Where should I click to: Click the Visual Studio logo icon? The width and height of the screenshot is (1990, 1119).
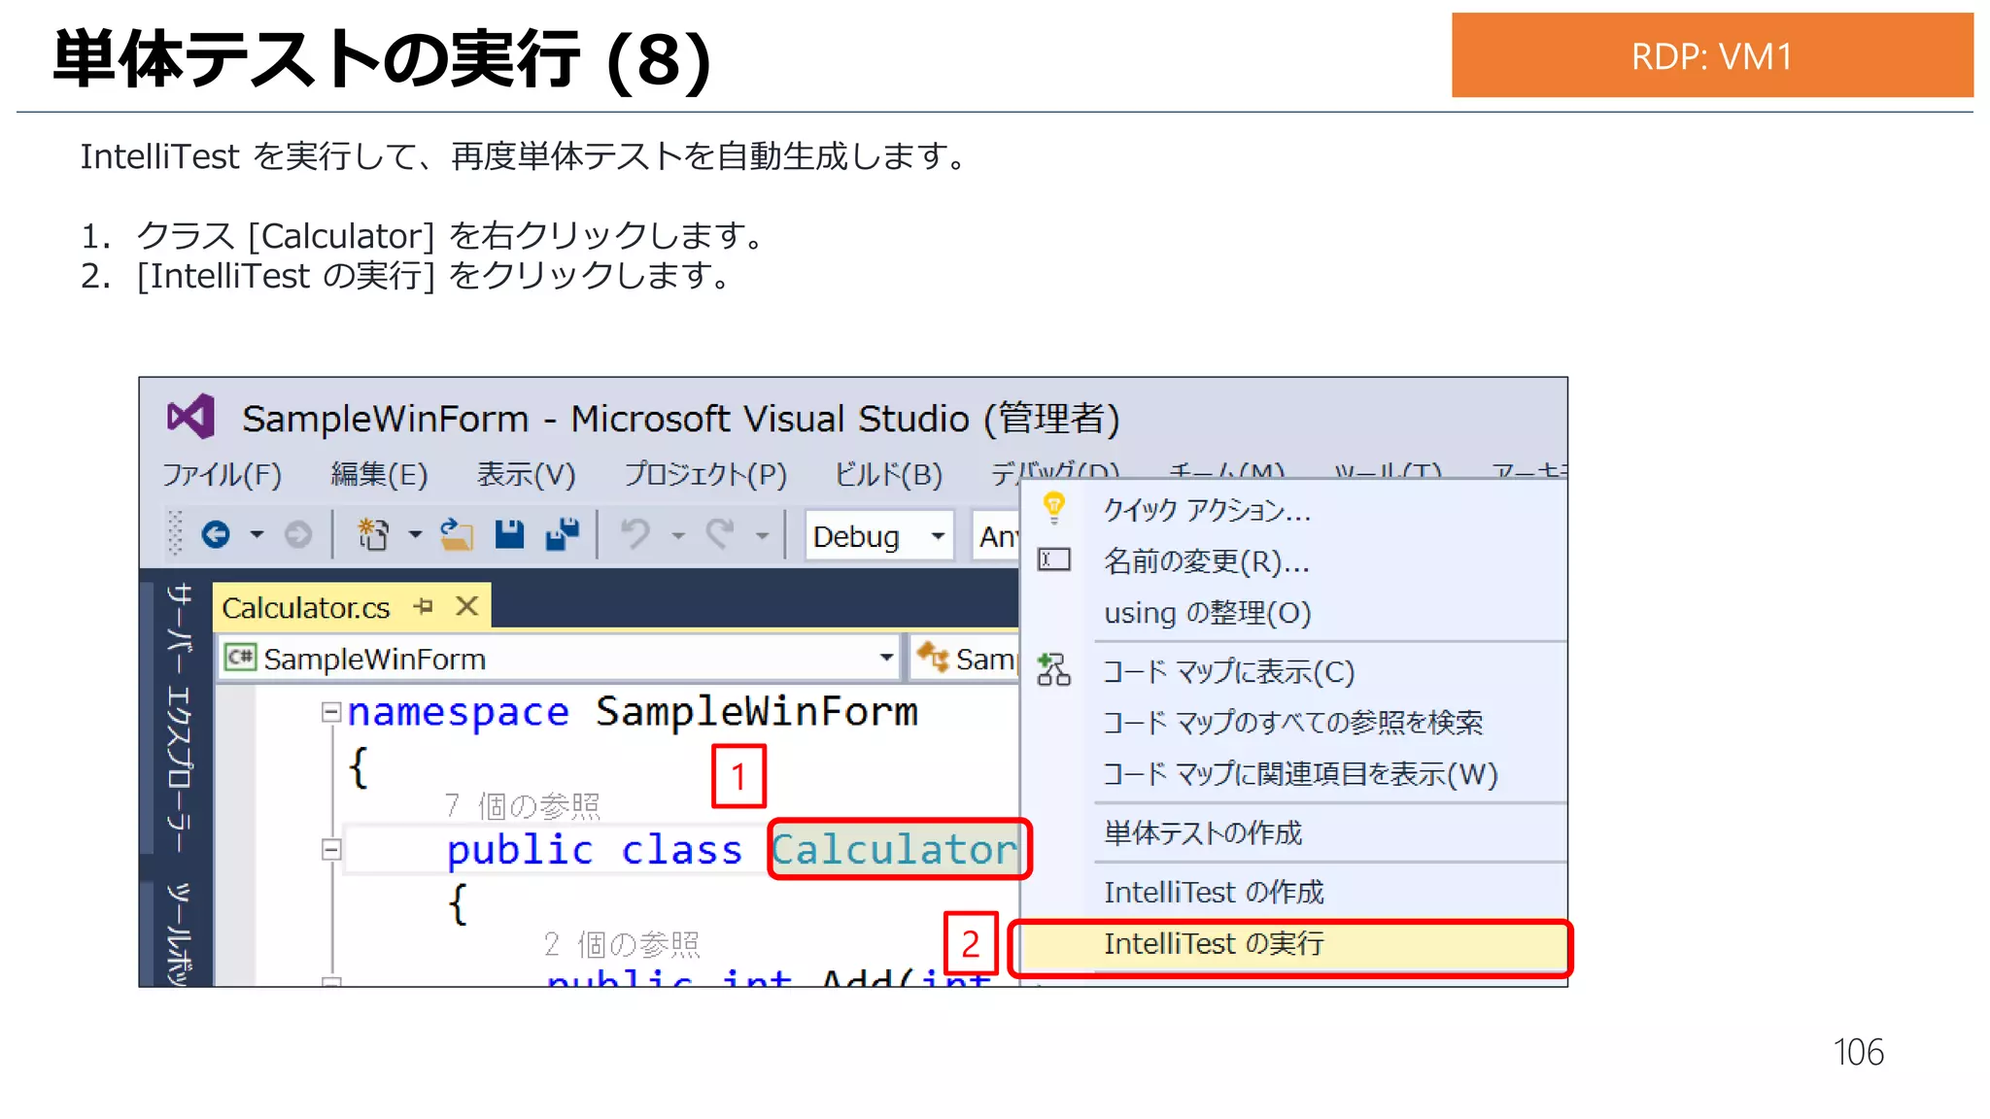pyautogui.click(x=190, y=417)
